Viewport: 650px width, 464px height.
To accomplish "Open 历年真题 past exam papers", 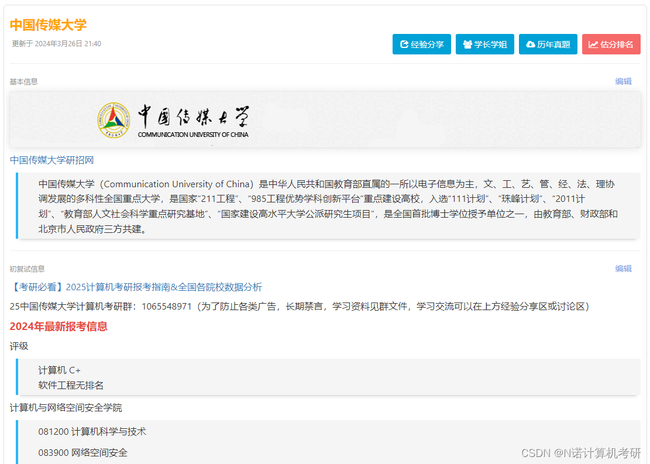I will pyautogui.click(x=548, y=44).
